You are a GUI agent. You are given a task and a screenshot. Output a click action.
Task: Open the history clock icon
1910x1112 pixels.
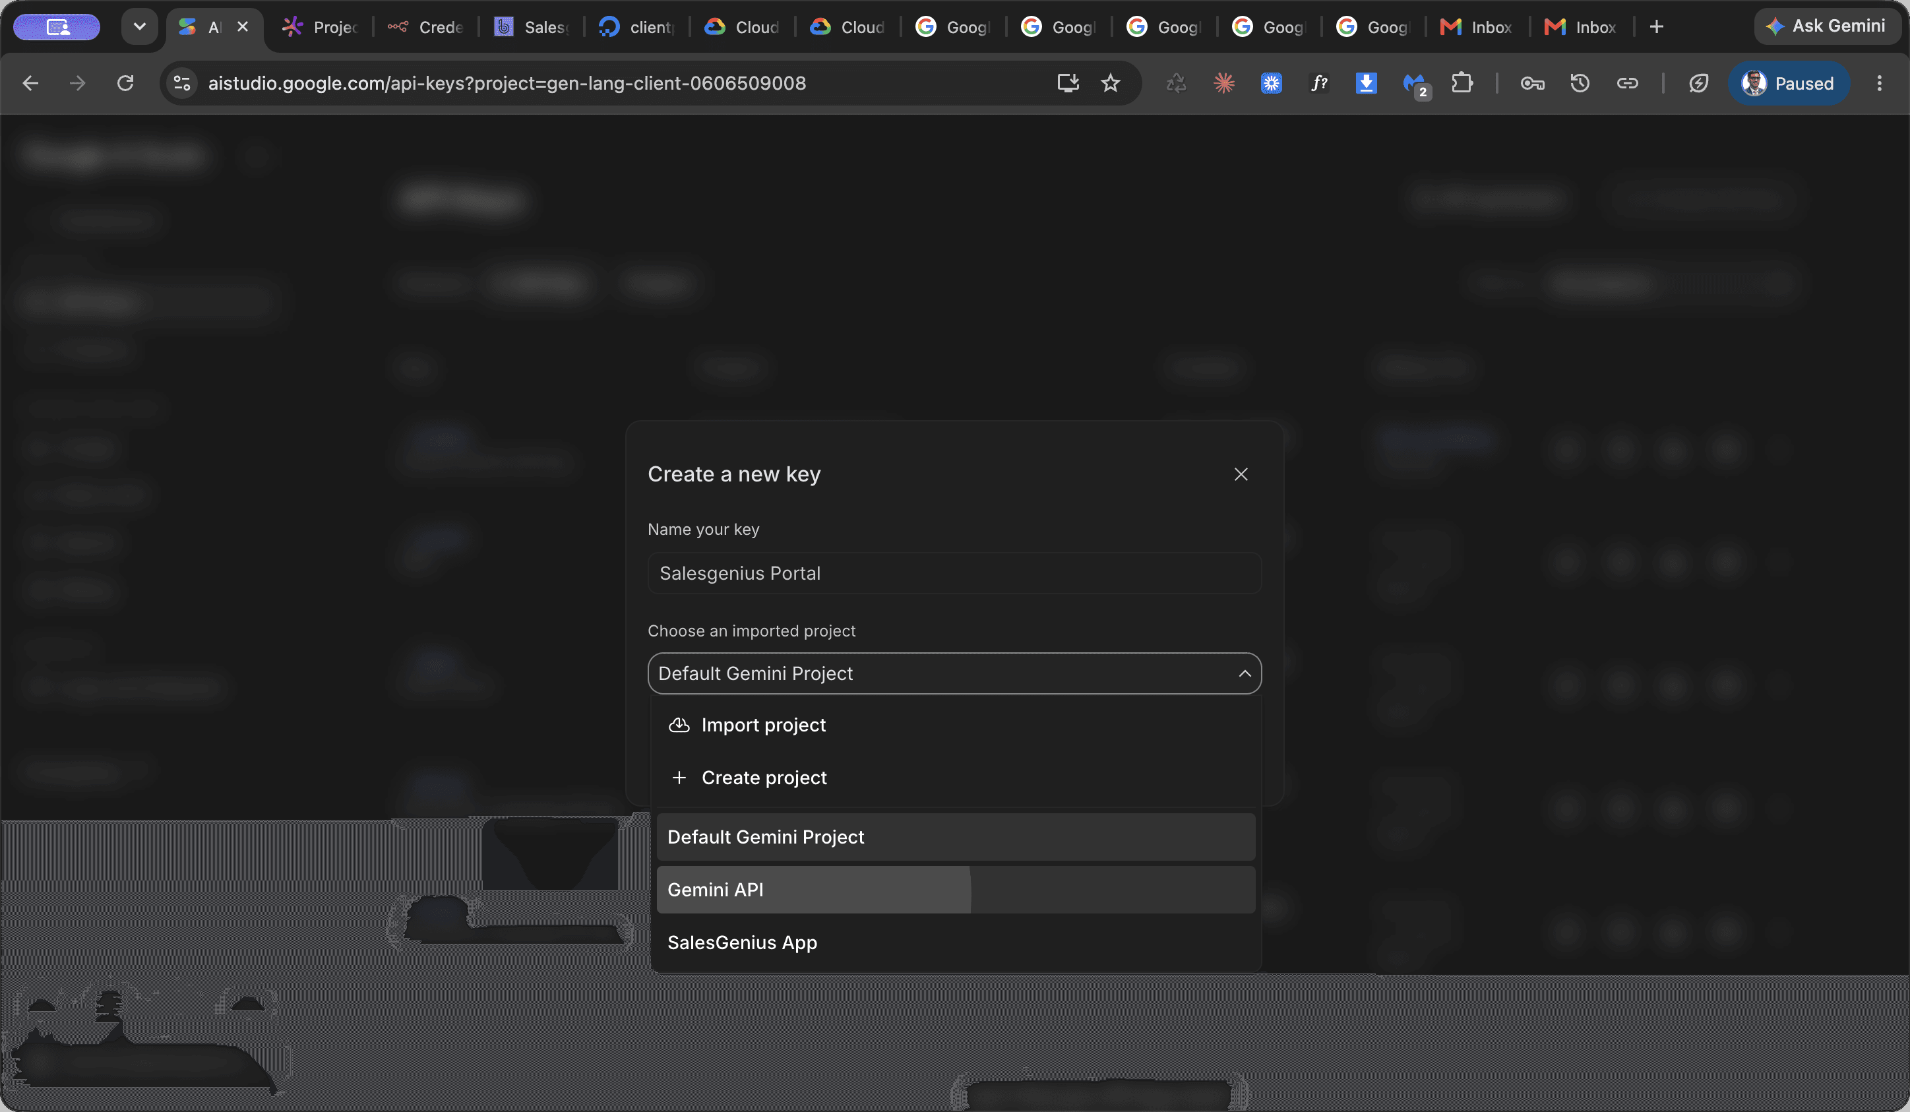pyautogui.click(x=1580, y=83)
